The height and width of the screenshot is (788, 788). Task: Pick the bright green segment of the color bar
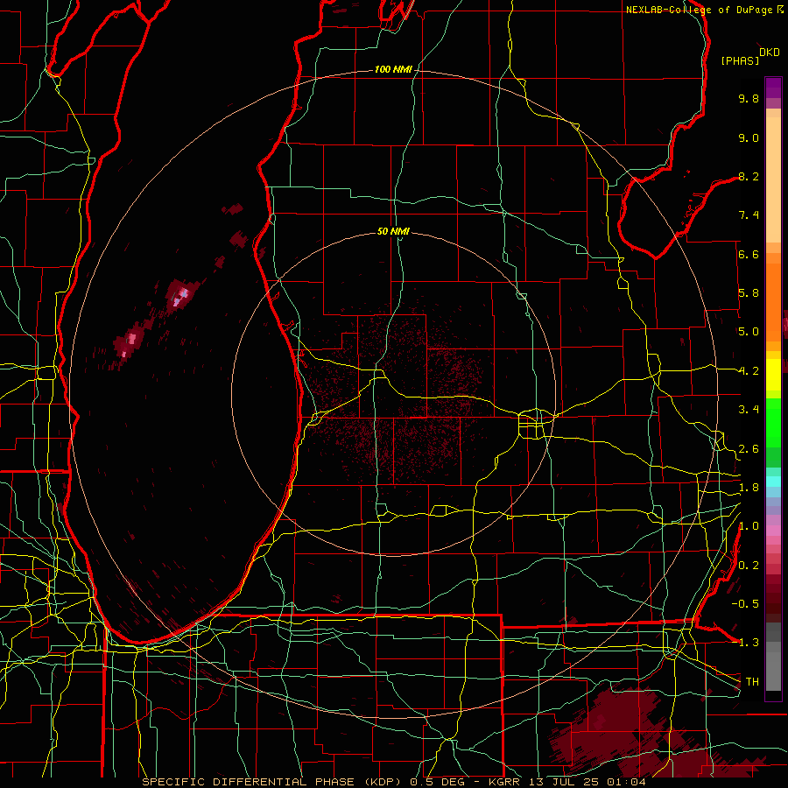tap(773, 425)
